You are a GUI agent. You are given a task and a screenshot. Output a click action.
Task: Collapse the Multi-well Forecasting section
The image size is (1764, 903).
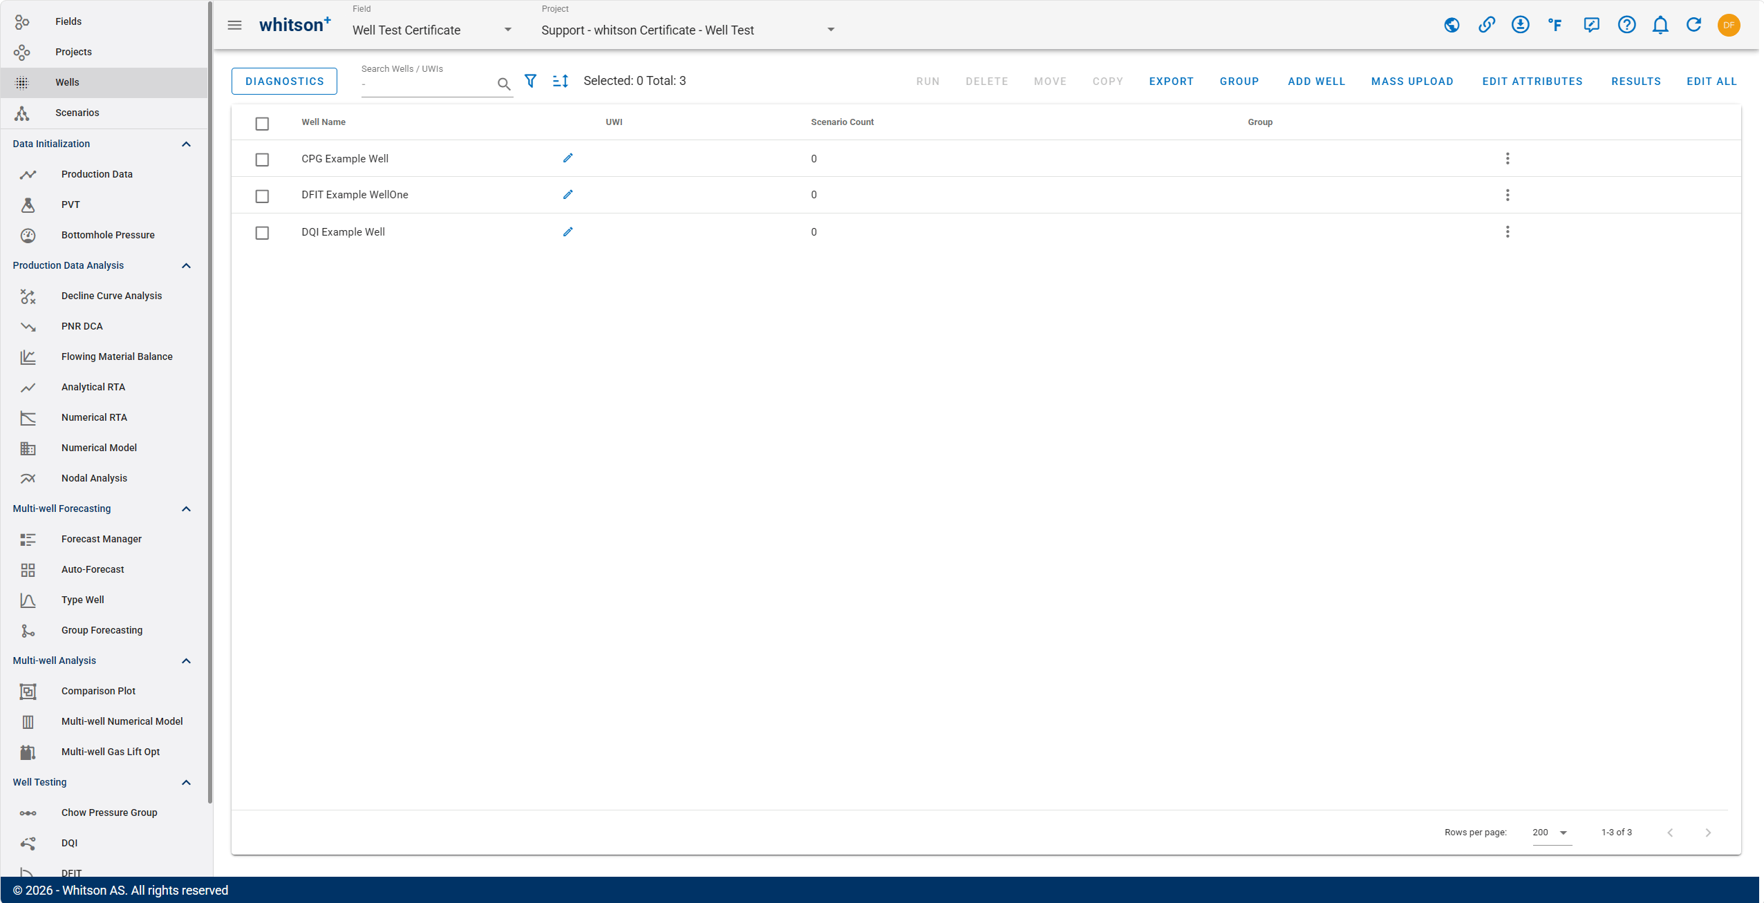pyautogui.click(x=186, y=508)
